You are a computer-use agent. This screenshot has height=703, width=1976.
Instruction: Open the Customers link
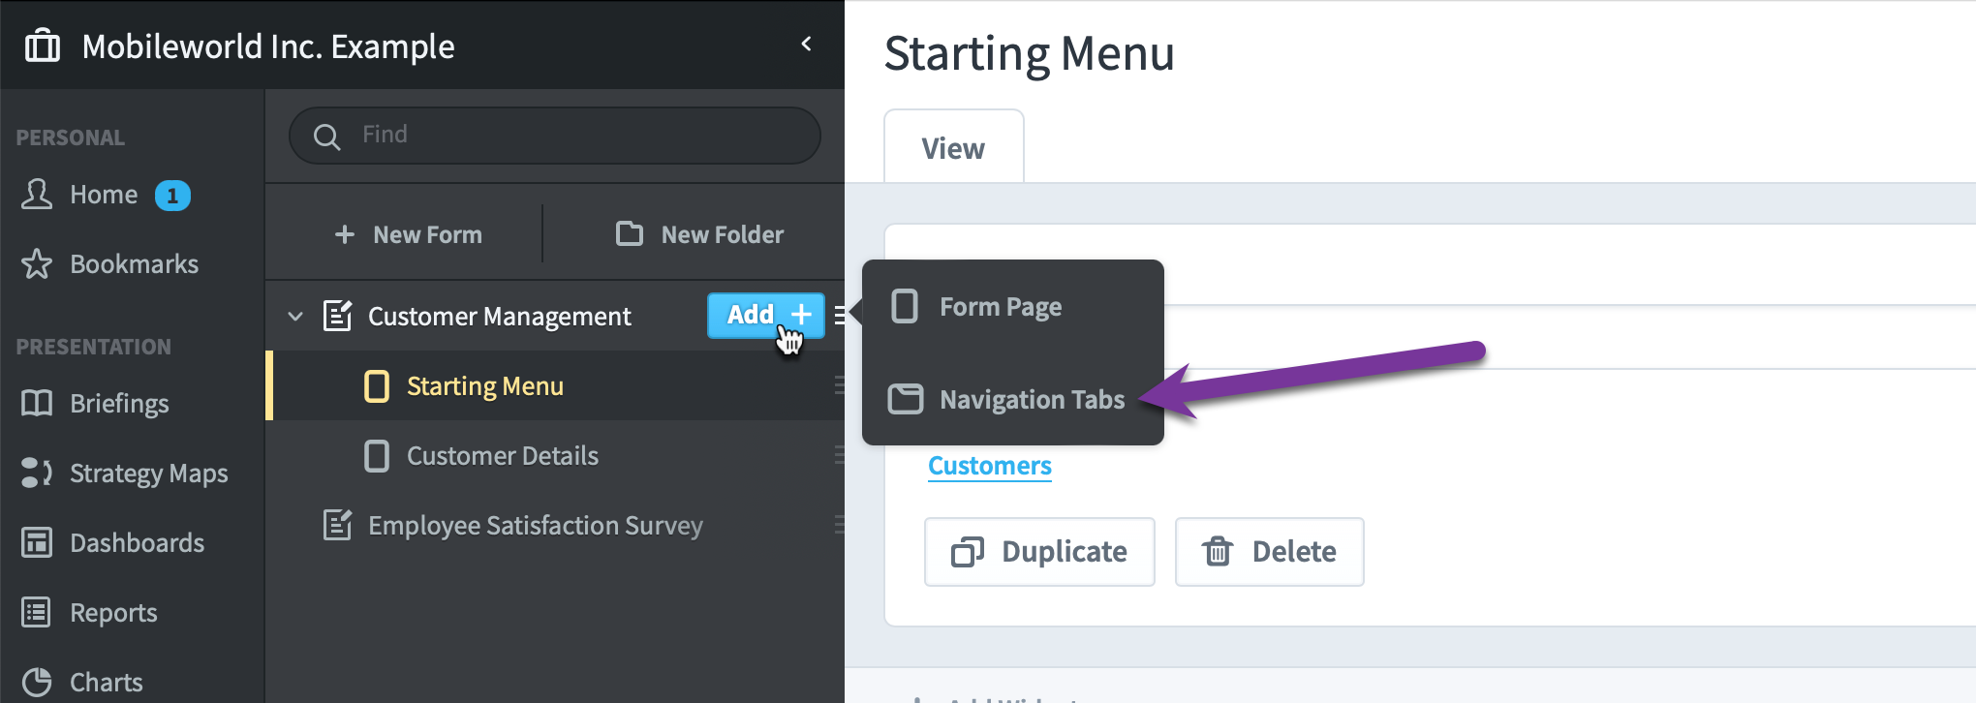(989, 466)
